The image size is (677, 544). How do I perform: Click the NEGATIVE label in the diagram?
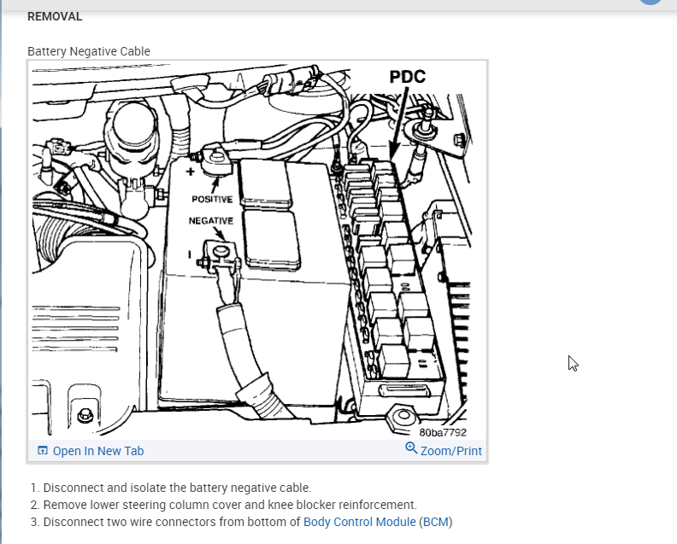point(210,221)
